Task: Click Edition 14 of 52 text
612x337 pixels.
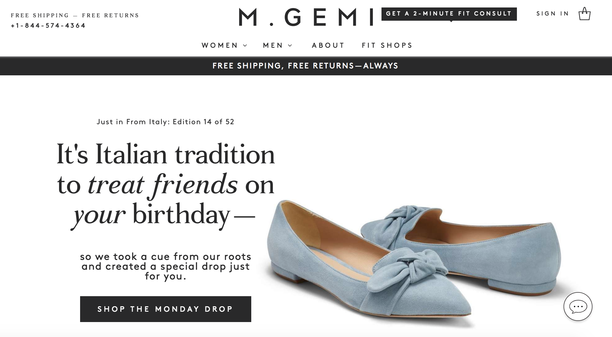Action: [x=166, y=122]
